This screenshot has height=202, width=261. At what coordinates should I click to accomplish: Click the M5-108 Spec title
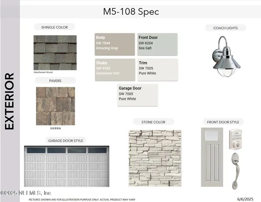(x=131, y=11)
